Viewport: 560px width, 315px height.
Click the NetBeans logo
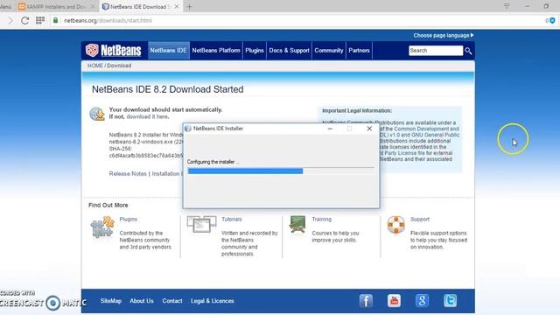pyautogui.click(x=113, y=51)
